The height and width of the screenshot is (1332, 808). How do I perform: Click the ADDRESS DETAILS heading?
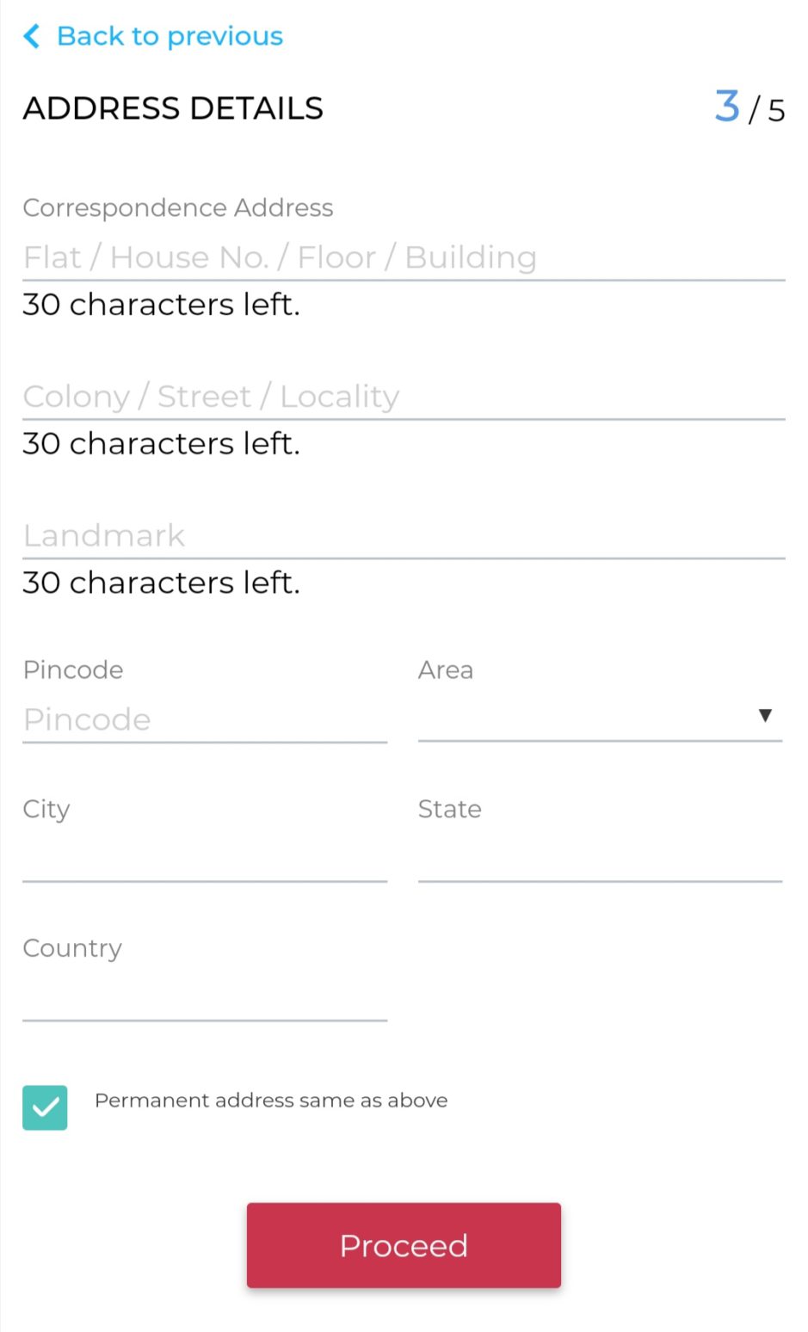pyautogui.click(x=173, y=108)
